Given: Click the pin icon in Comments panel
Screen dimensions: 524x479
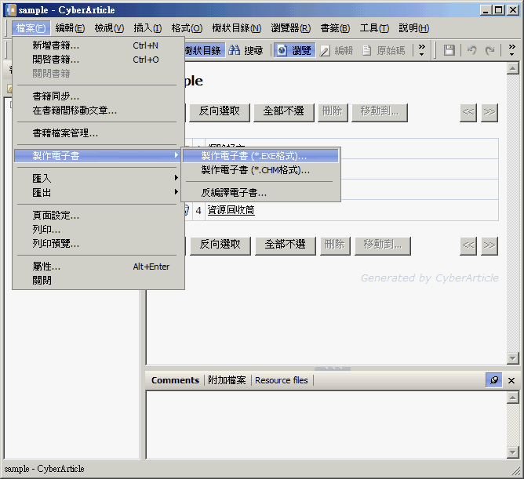Looking at the screenshot, I should pos(493,380).
